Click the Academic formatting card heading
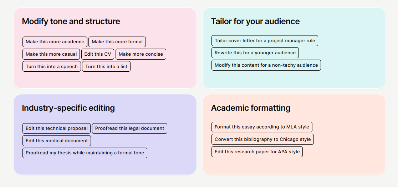398x187 pixels. (x=251, y=108)
